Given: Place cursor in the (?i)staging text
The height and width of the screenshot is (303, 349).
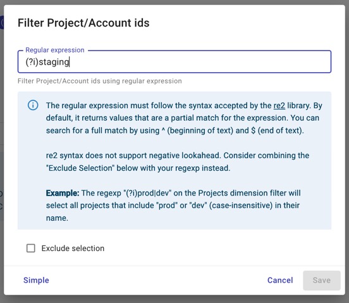Looking at the screenshot, I should tap(47, 62).
